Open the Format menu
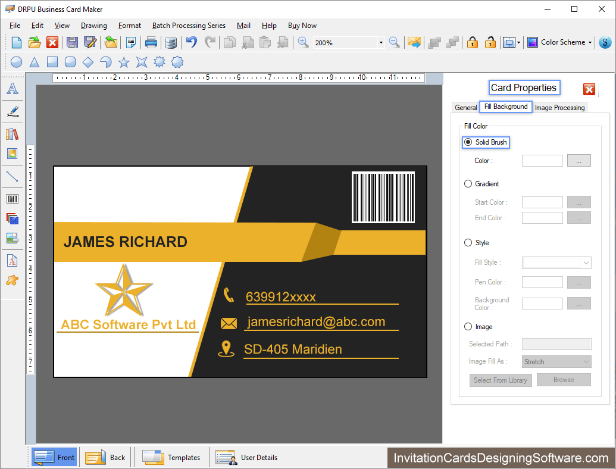616x469 pixels. pos(130,26)
